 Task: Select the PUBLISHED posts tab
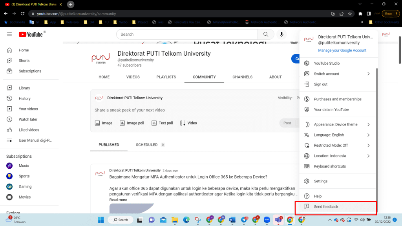point(109,145)
